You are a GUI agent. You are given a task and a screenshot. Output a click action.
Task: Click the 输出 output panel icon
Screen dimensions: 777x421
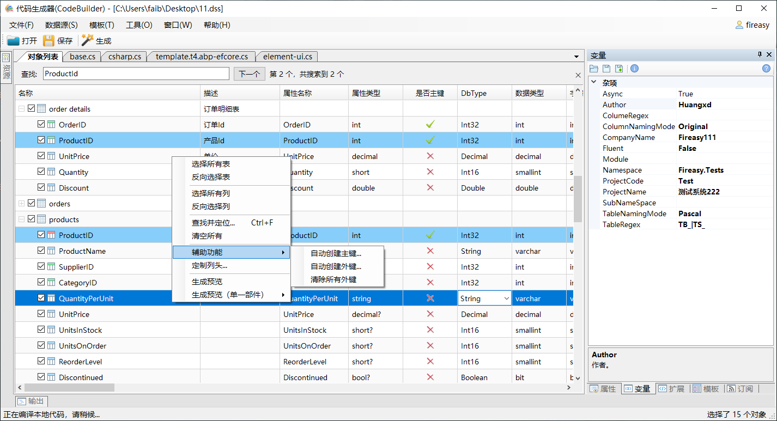click(21, 401)
